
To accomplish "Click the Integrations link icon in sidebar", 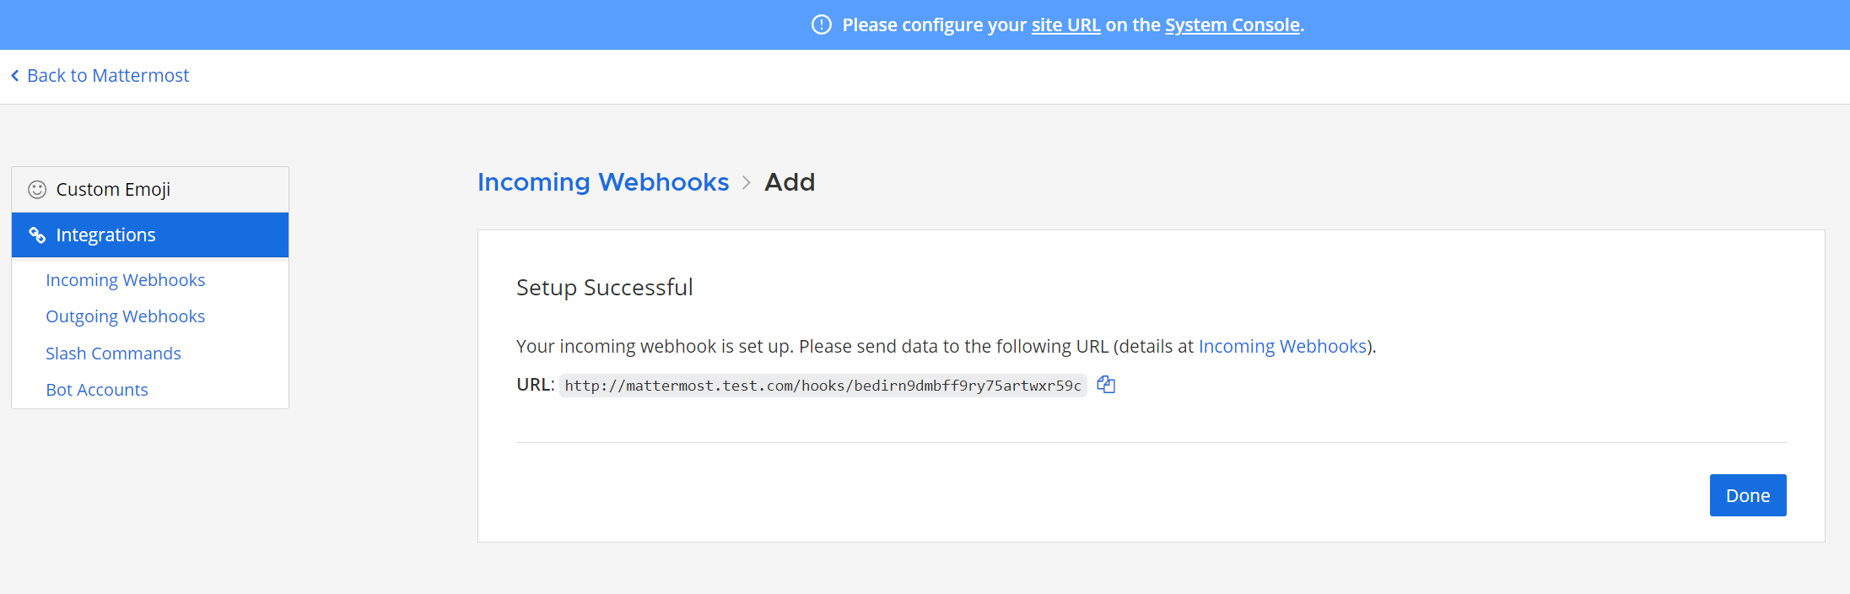I will pyautogui.click(x=37, y=235).
